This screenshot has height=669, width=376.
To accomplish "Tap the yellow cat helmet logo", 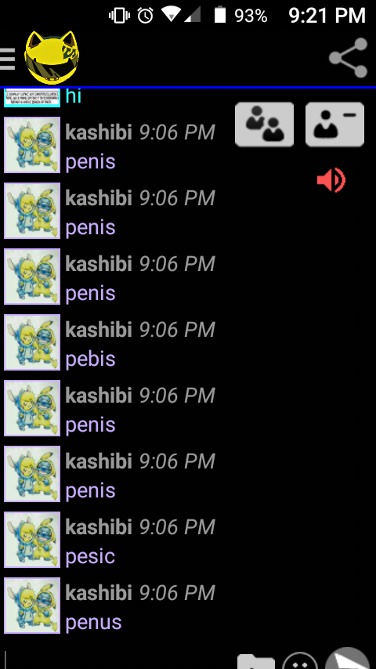I will tap(52, 57).
